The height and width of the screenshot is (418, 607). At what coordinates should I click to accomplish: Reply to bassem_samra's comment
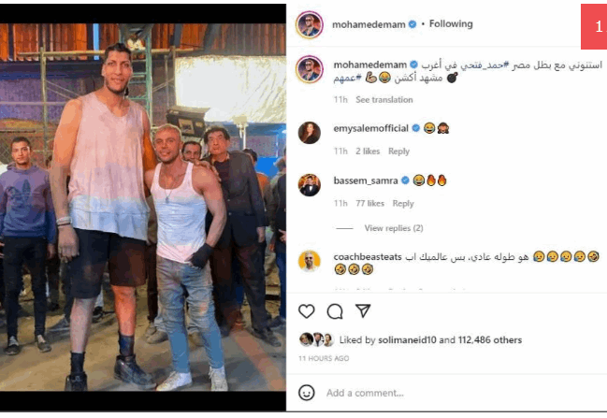click(x=403, y=204)
